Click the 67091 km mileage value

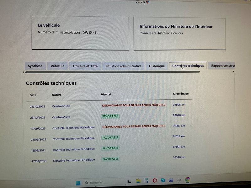(179, 147)
